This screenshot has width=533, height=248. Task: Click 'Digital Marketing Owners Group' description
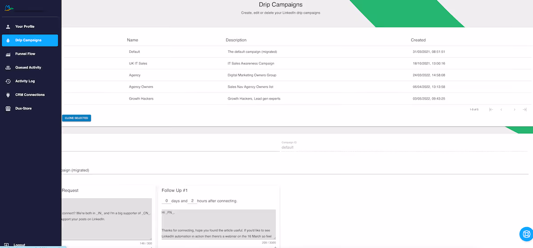click(x=252, y=75)
